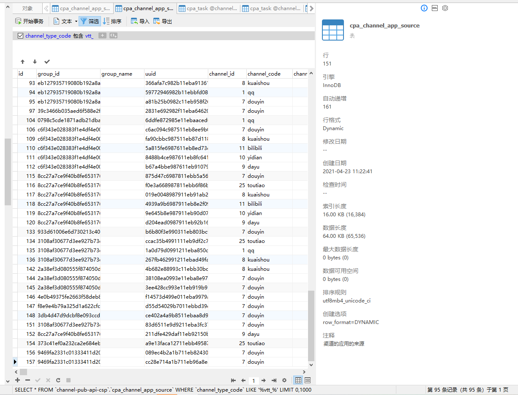Sort by the id column header
Screen dimensions: 518x395
tap(27, 74)
